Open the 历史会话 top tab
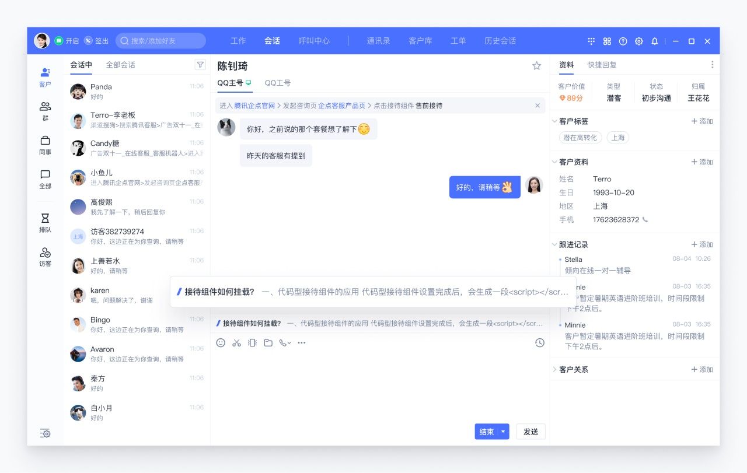Screen dimensions: 747x473 [500, 41]
